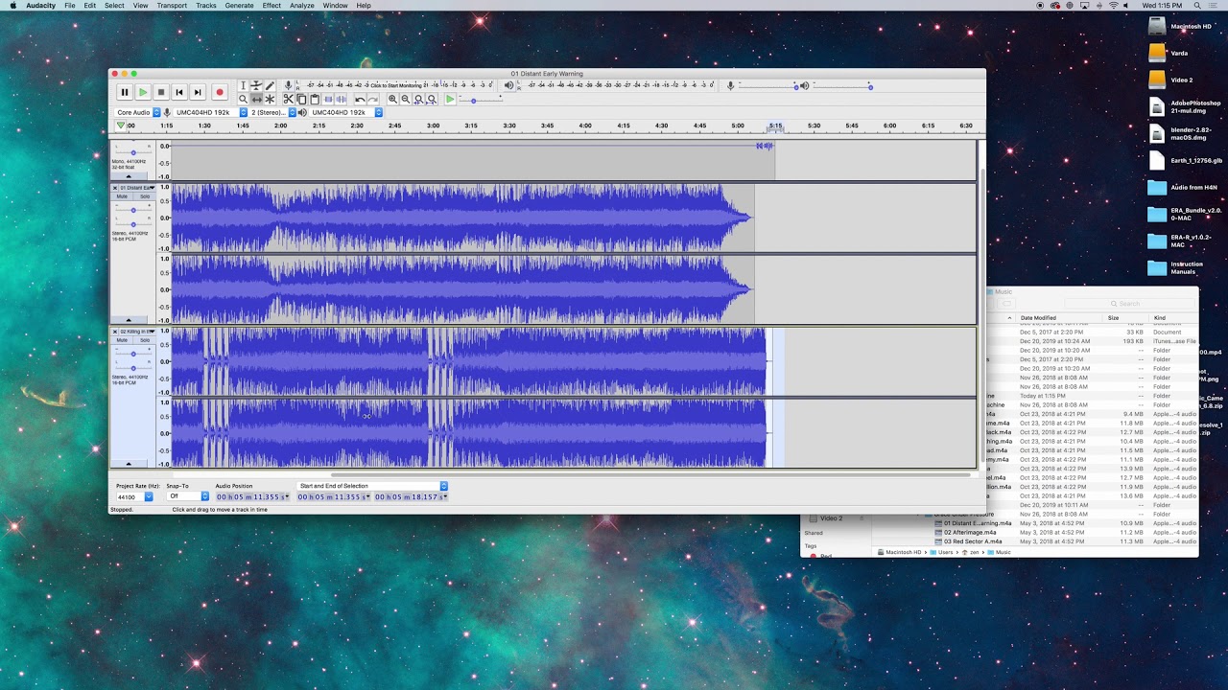This screenshot has height=690, width=1228.
Task: Open the Tracks menu
Action: point(205,6)
